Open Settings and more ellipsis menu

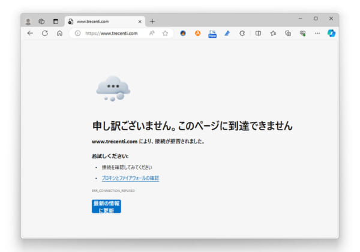point(317,34)
